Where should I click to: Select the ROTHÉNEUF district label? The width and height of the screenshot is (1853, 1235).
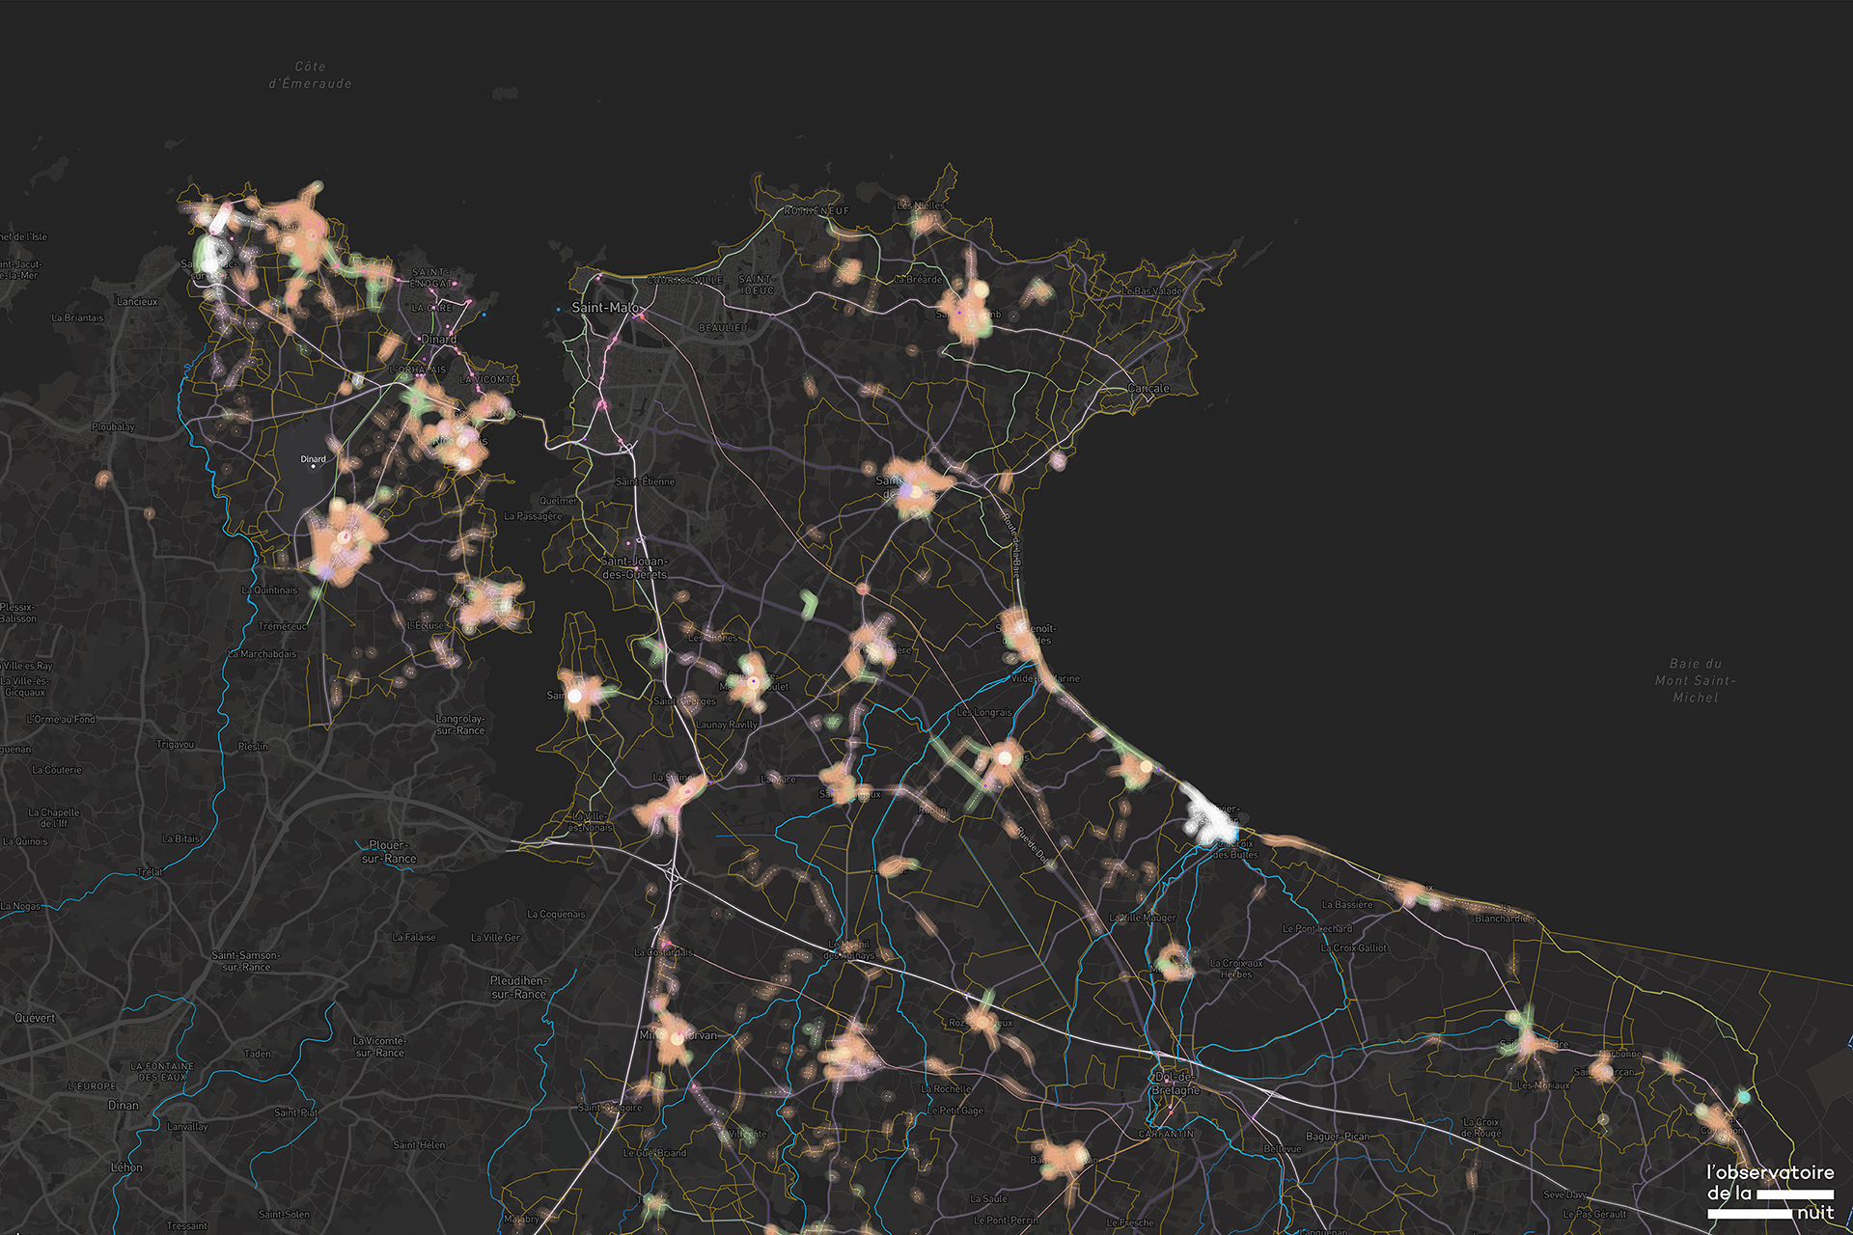point(816,210)
